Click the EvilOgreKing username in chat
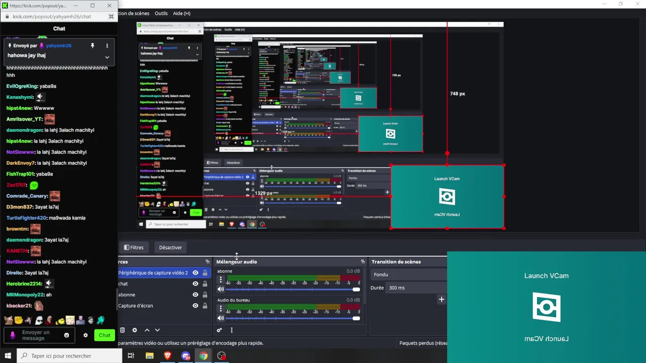Image resolution: width=646 pixels, height=363 pixels. pos(22,86)
